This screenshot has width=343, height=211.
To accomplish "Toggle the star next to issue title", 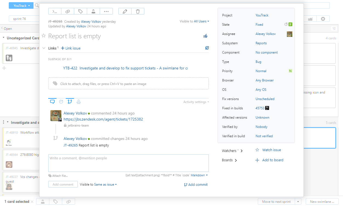I will coord(44,36).
